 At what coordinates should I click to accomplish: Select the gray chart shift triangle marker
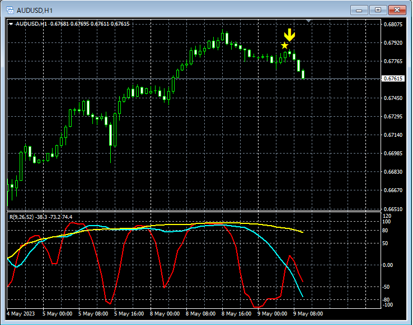point(309,21)
